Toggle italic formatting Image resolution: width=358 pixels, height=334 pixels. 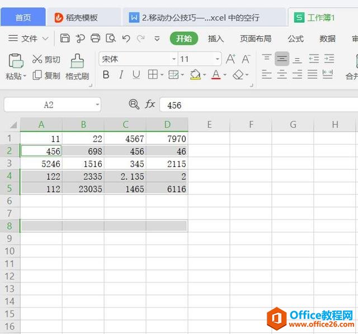pyautogui.click(x=121, y=74)
